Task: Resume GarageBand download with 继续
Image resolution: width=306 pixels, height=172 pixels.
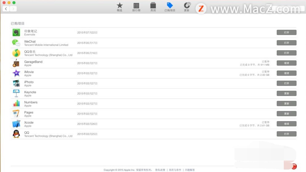Action: point(287,63)
